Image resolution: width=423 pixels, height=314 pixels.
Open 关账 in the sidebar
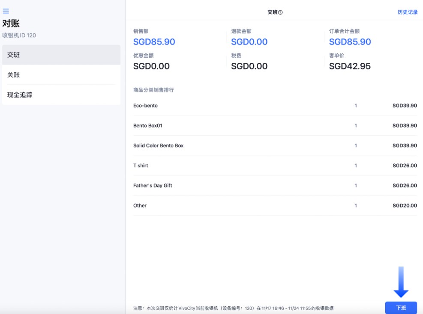(61, 75)
